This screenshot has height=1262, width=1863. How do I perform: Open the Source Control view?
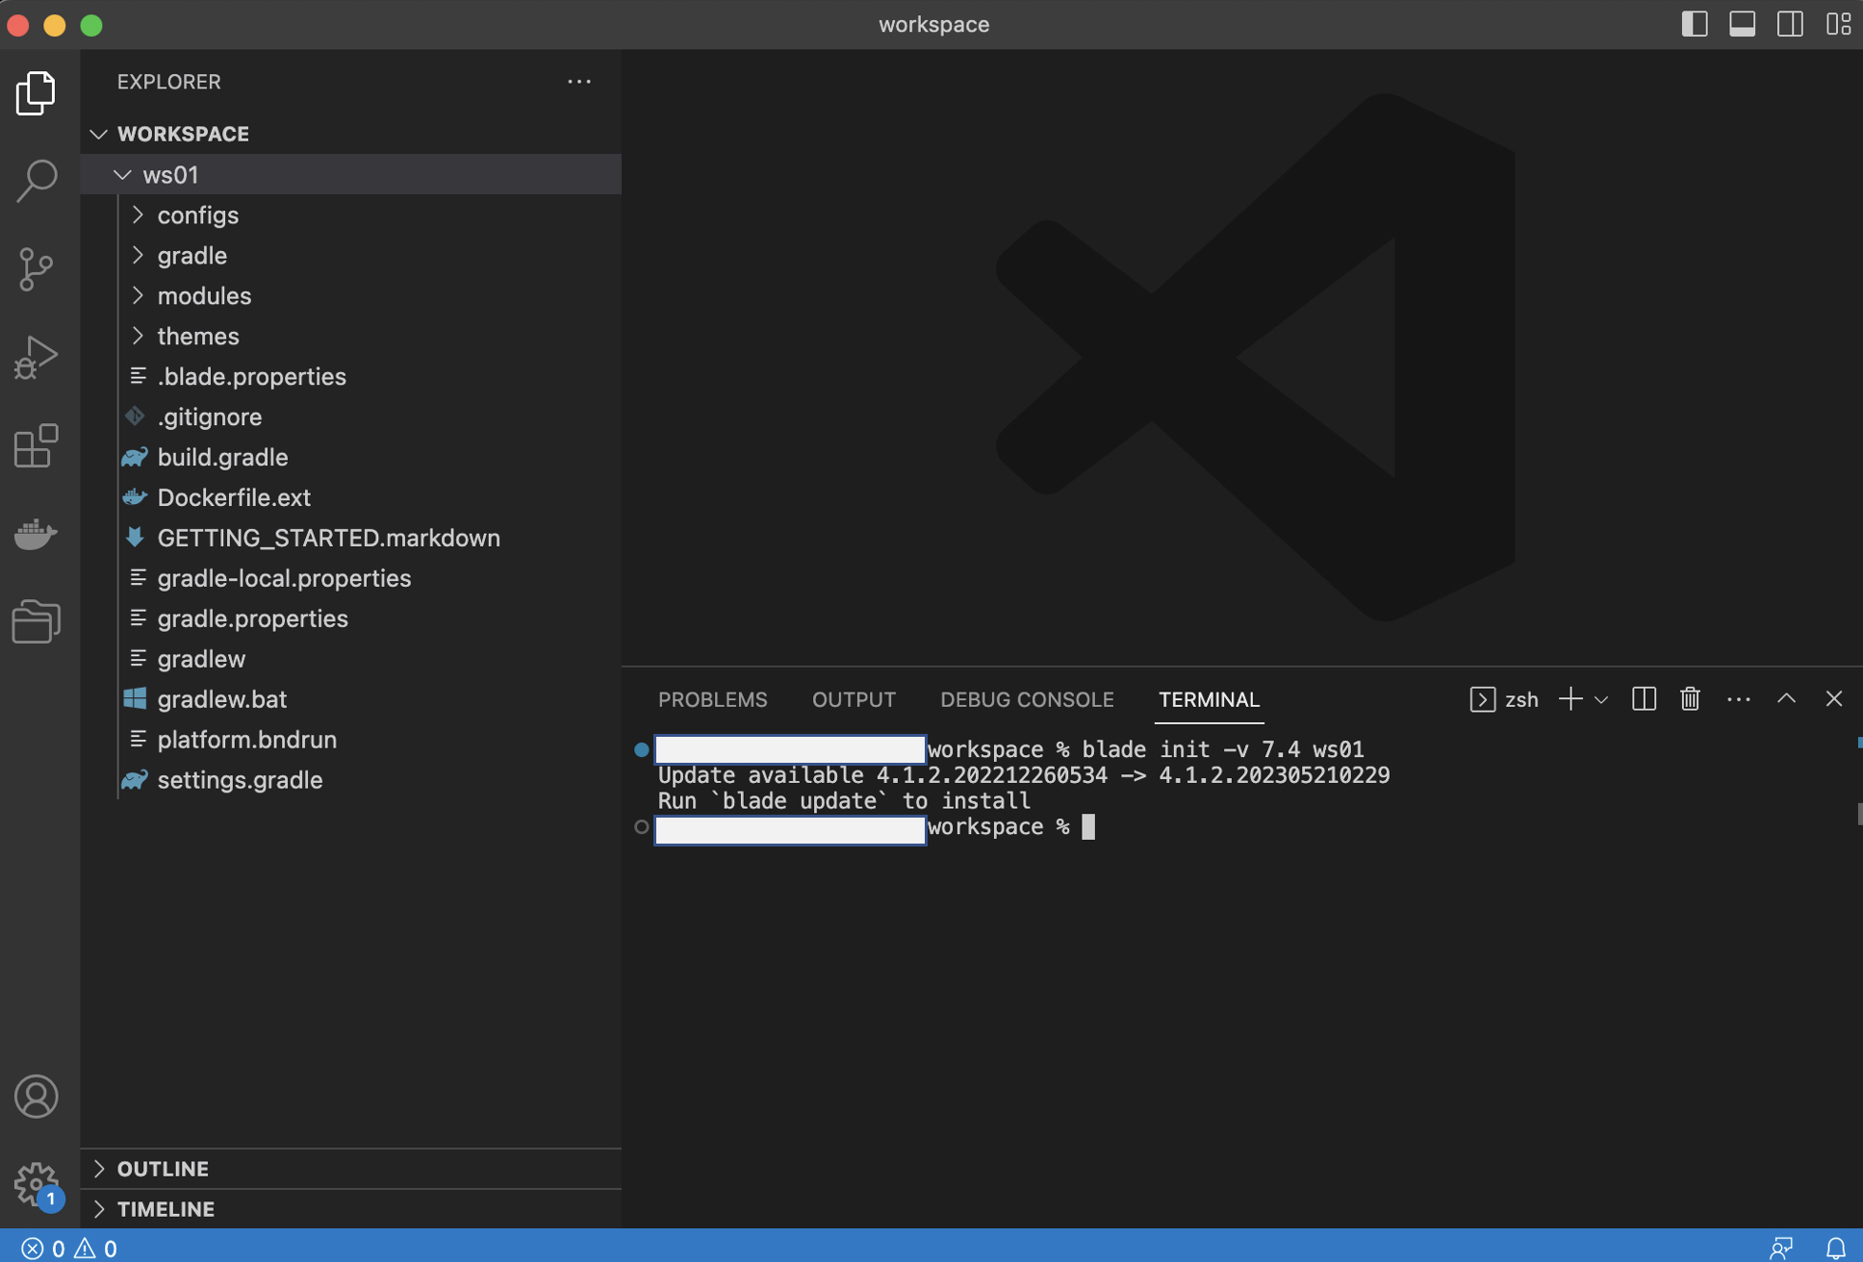(36, 269)
